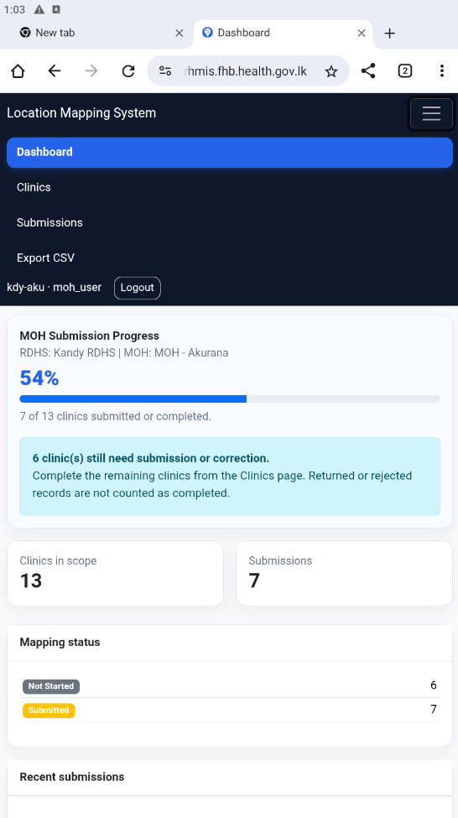
Task: Click Submitted count 7
Action: click(434, 710)
